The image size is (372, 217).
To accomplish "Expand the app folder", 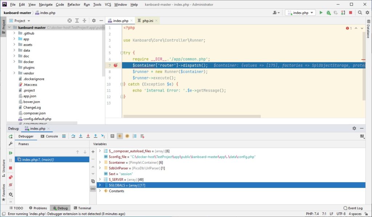I will pyautogui.click(x=14, y=39).
